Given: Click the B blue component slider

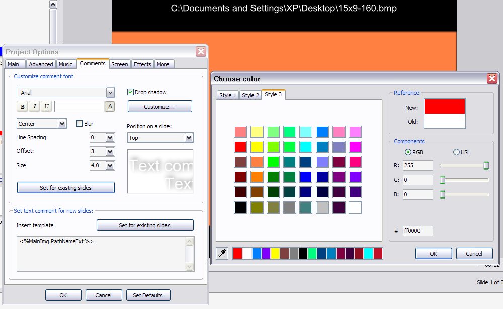Looking at the screenshot, I should tap(464, 194).
